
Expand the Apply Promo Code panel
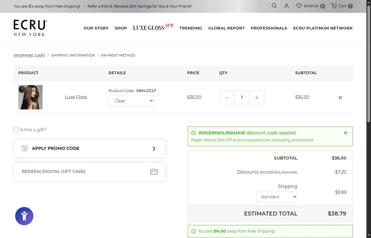point(90,148)
